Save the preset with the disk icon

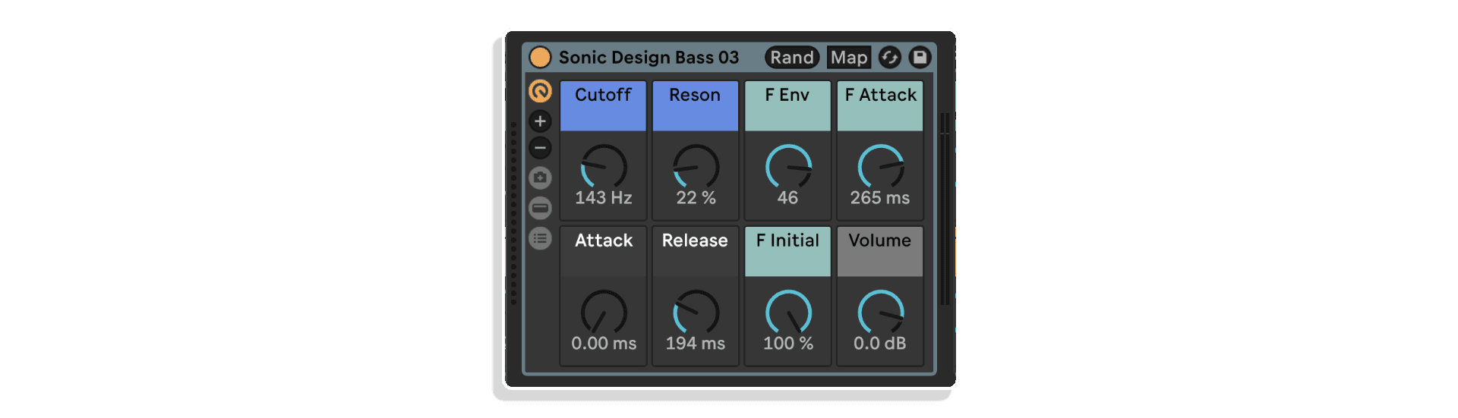(x=920, y=57)
